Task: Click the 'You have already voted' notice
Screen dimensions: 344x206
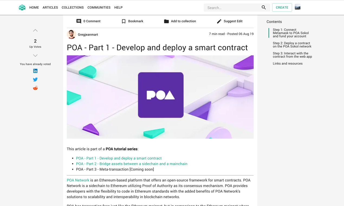Action: coord(35,64)
